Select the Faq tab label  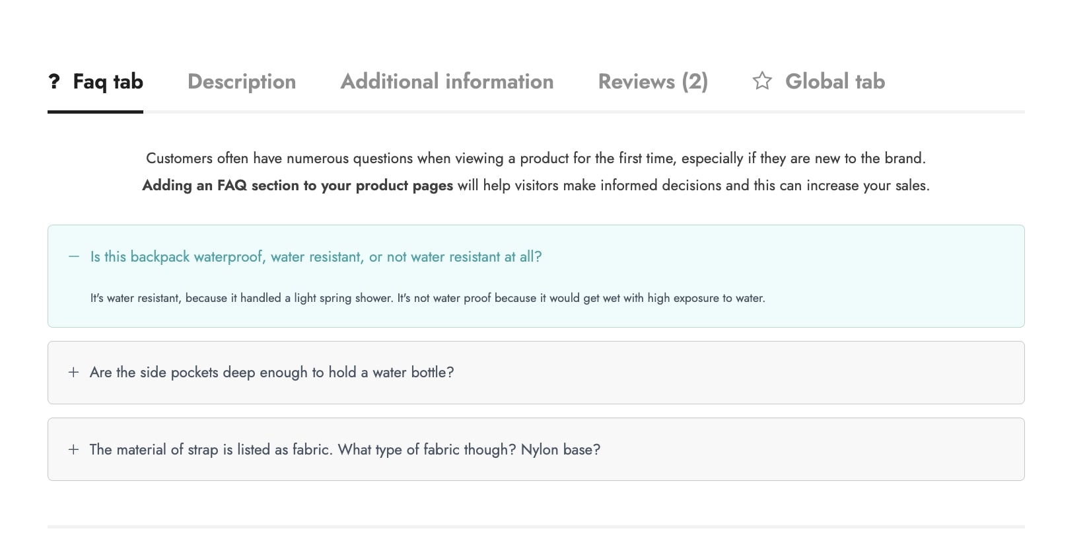[x=108, y=82]
